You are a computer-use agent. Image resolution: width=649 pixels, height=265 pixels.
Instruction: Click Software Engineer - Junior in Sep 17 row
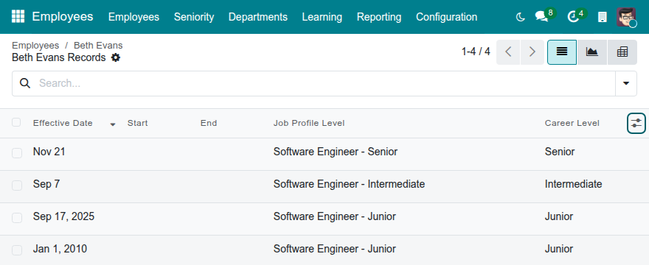pyautogui.click(x=334, y=216)
